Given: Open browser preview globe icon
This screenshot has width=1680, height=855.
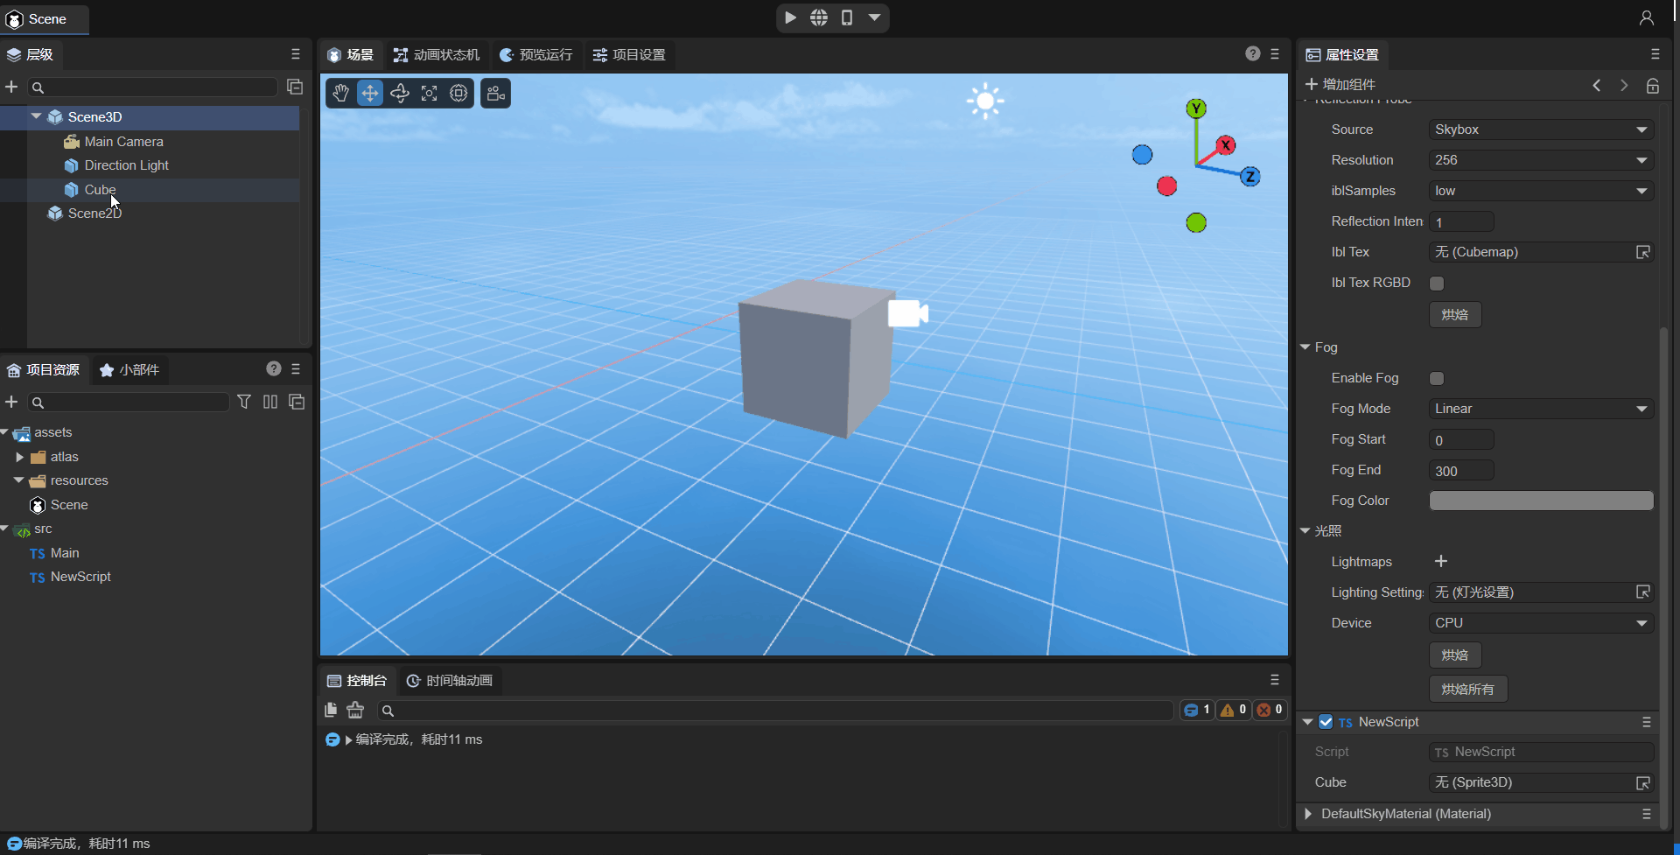Looking at the screenshot, I should click(x=819, y=18).
